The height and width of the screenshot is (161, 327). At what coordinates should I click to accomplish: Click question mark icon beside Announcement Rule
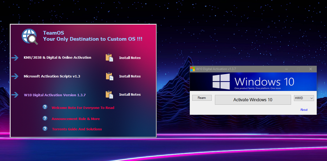45,118
